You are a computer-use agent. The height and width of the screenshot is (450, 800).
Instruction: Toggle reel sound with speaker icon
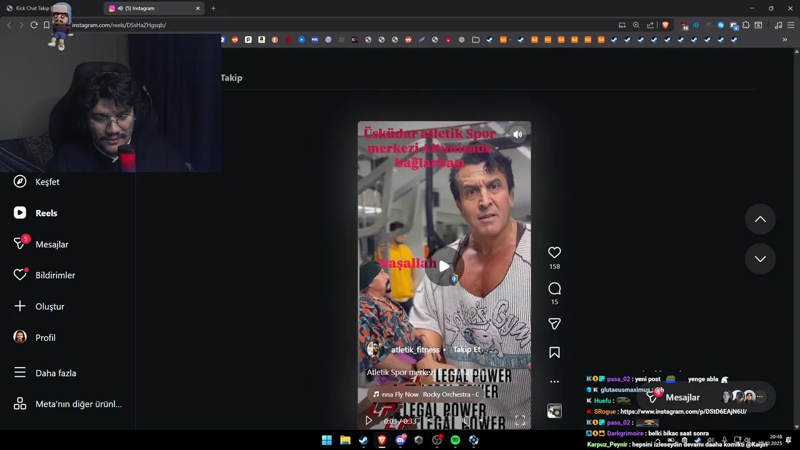pyautogui.click(x=517, y=134)
